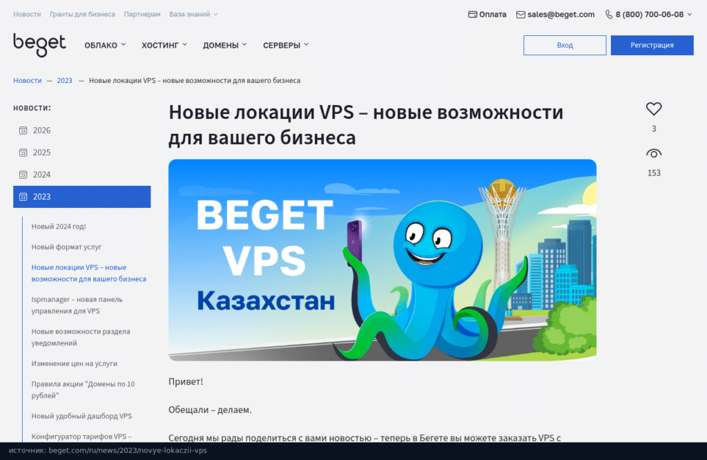The image size is (707, 460).
Task: Open article Новый удобный дашборд VPS
Action: (81, 416)
